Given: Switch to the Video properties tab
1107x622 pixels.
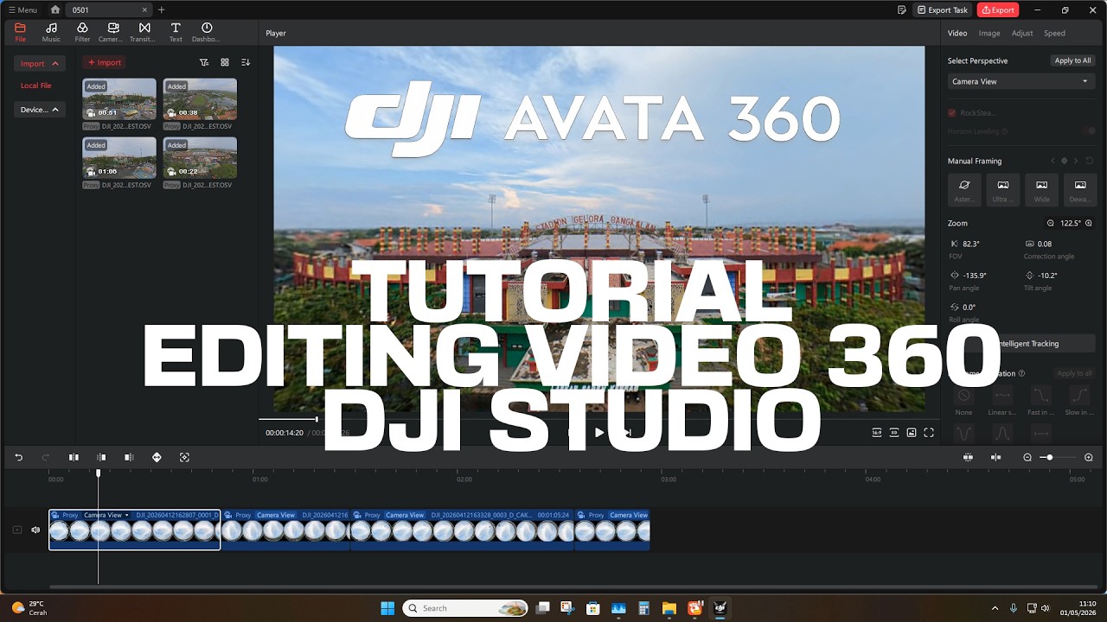Looking at the screenshot, I should pos(957,33).
